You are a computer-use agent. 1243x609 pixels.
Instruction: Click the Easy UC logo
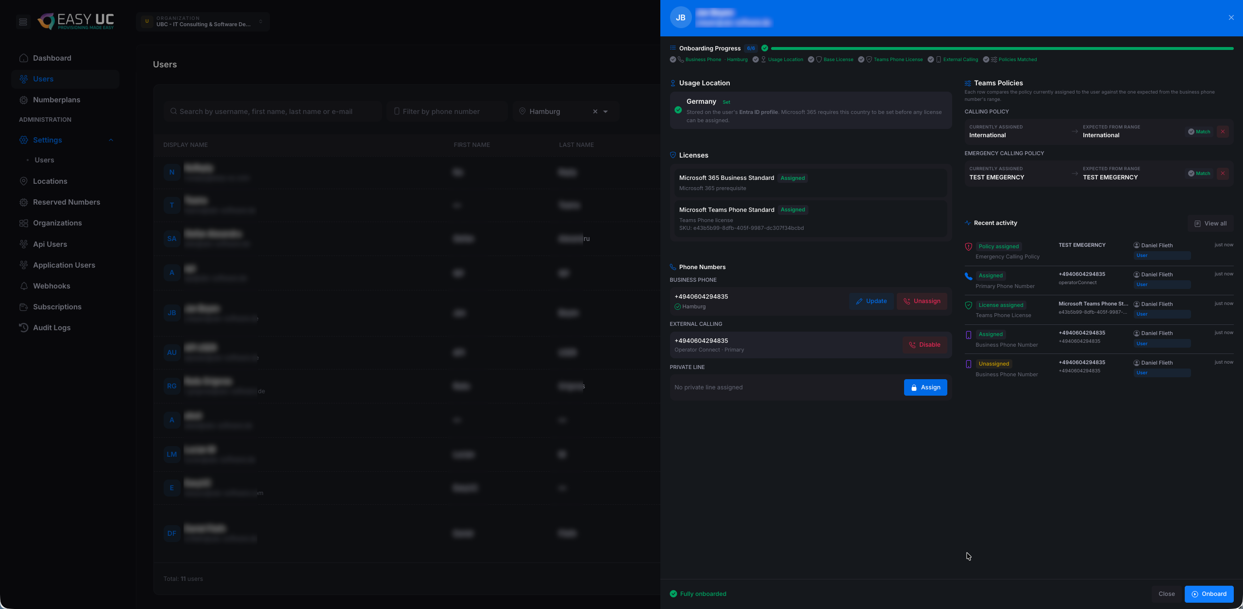76,21
